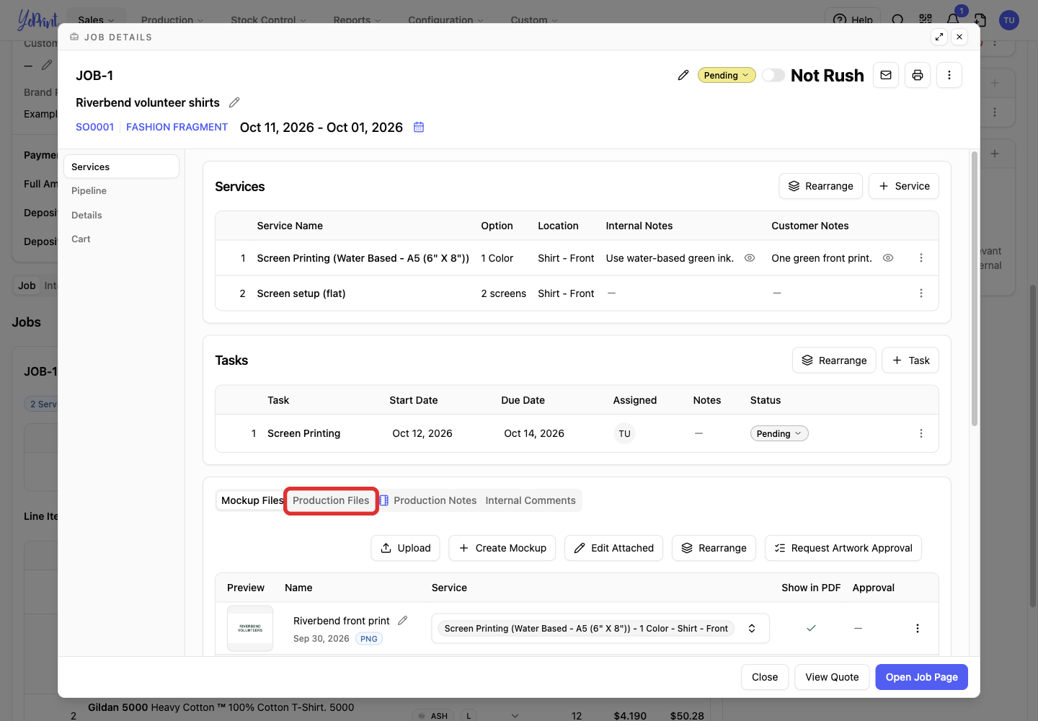Toggle Show in PDF checkmark for Riverbend front print

[x=811, y=629]
